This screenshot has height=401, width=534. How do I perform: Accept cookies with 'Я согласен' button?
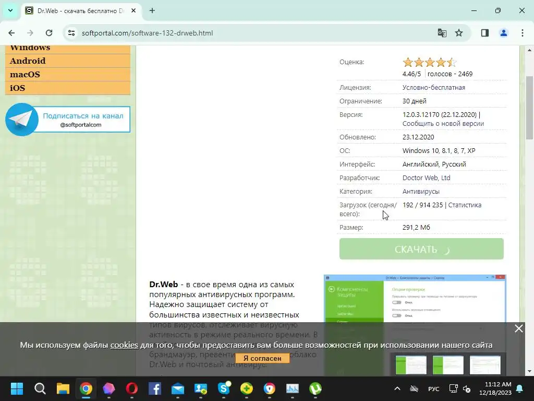pos(262,358)
